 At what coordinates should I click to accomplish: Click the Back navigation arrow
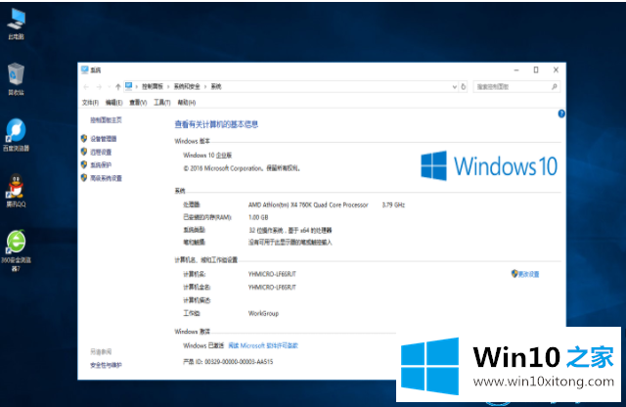click(x=86, y=87)
